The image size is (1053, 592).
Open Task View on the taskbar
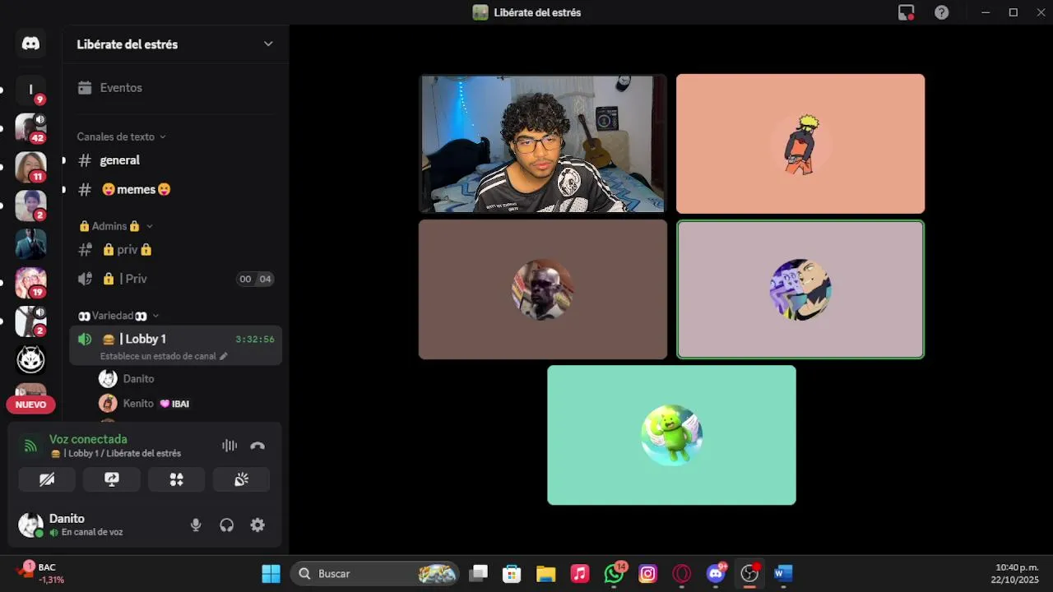[478, 574]
